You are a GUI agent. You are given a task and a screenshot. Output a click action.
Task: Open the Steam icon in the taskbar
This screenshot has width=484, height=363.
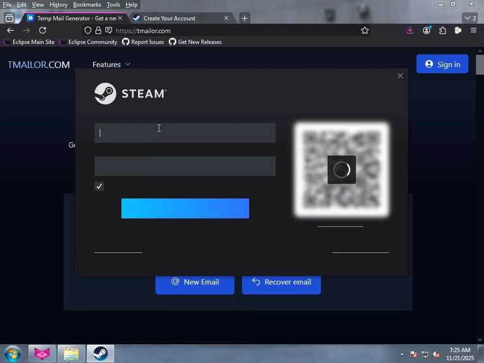[x=100, y=354]
